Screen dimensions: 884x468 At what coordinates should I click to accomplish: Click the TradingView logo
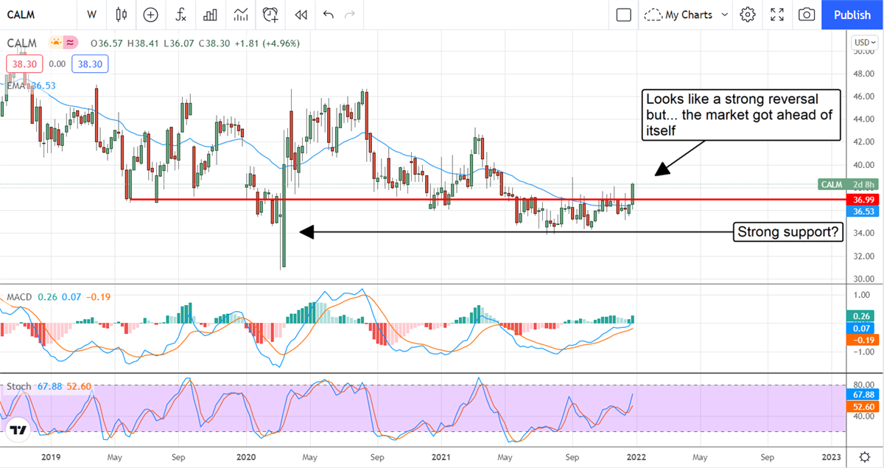(19, 430)
